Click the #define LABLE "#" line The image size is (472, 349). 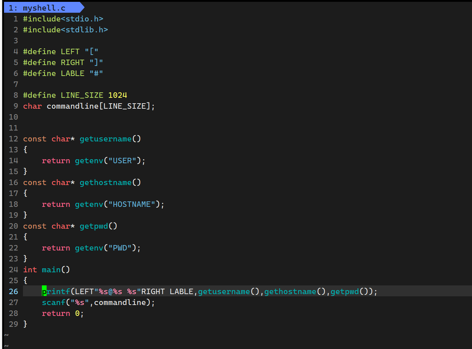click(63, 73)
